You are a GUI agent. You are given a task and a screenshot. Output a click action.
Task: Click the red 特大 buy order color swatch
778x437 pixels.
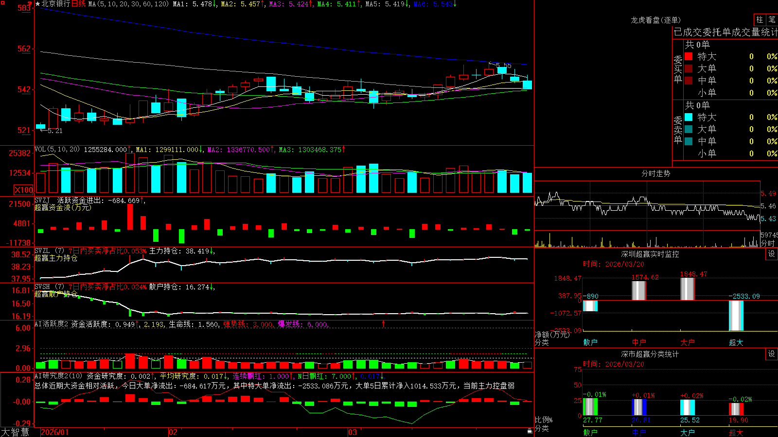tap(689, 56)
